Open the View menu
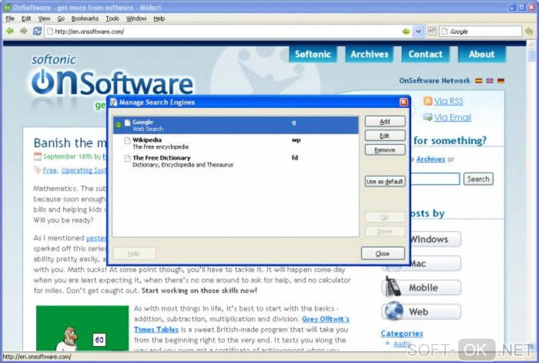The image size is (539, 363). (x=44, y=19)
